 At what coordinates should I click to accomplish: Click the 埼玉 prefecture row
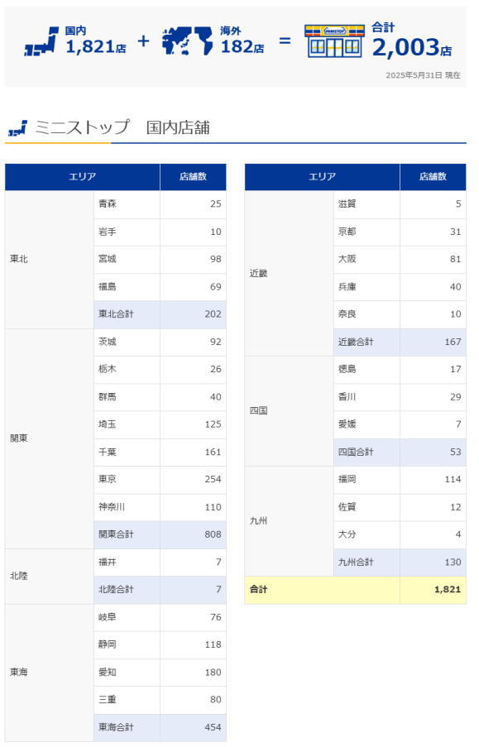160,424
